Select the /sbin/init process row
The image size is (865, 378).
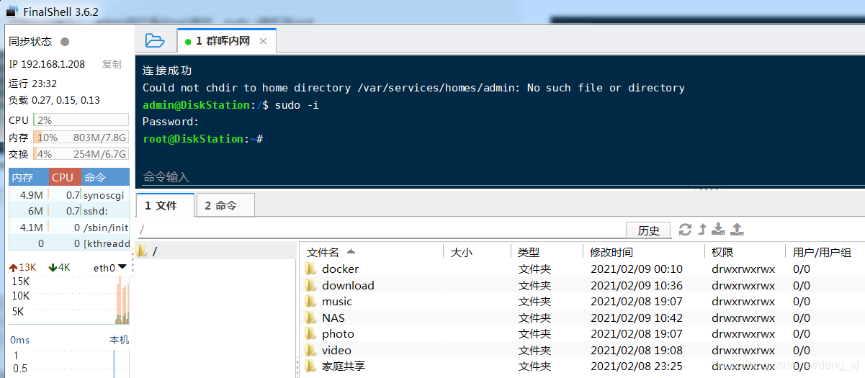point(69,228)
